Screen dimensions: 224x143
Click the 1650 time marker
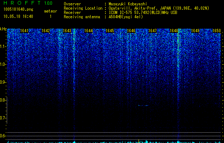coord(217,31)
